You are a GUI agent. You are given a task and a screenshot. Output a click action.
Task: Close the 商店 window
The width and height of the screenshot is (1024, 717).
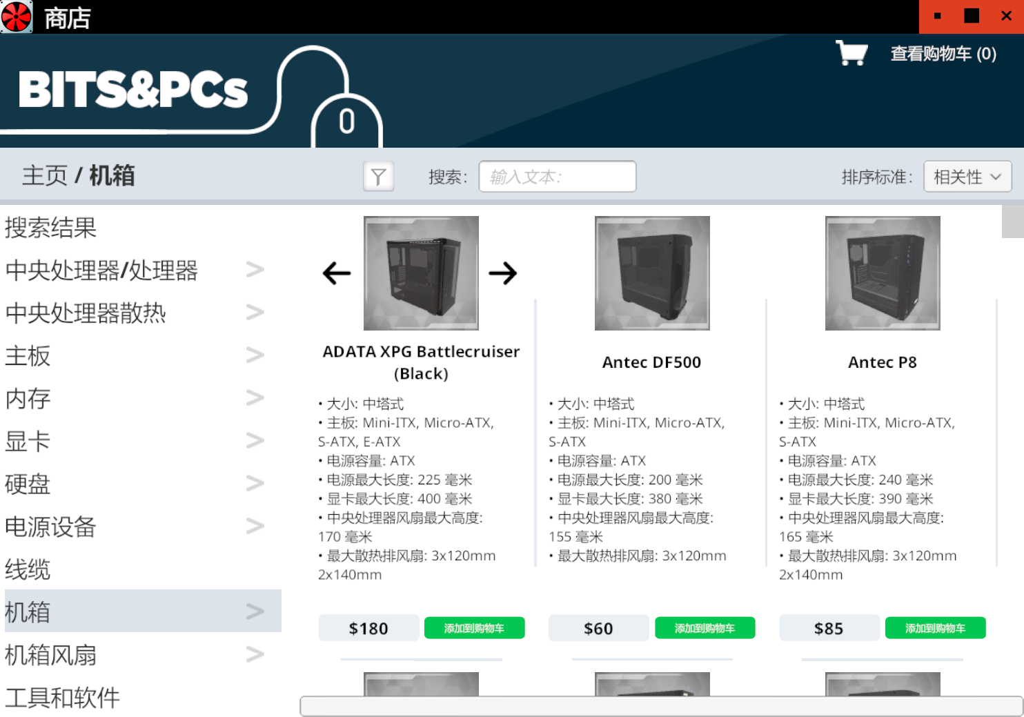point(1006,17)
